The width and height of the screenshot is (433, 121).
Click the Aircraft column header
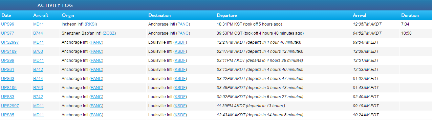point(41,15)
